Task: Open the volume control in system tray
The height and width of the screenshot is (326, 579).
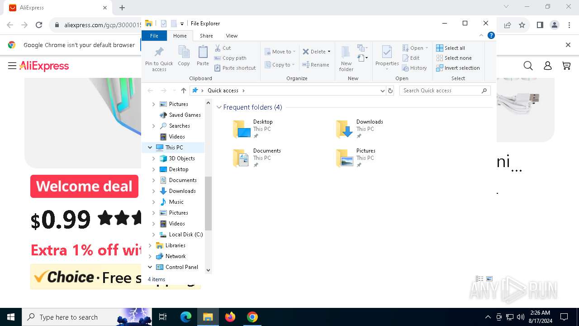Action: pyautogui.click(x=521, y=317)
